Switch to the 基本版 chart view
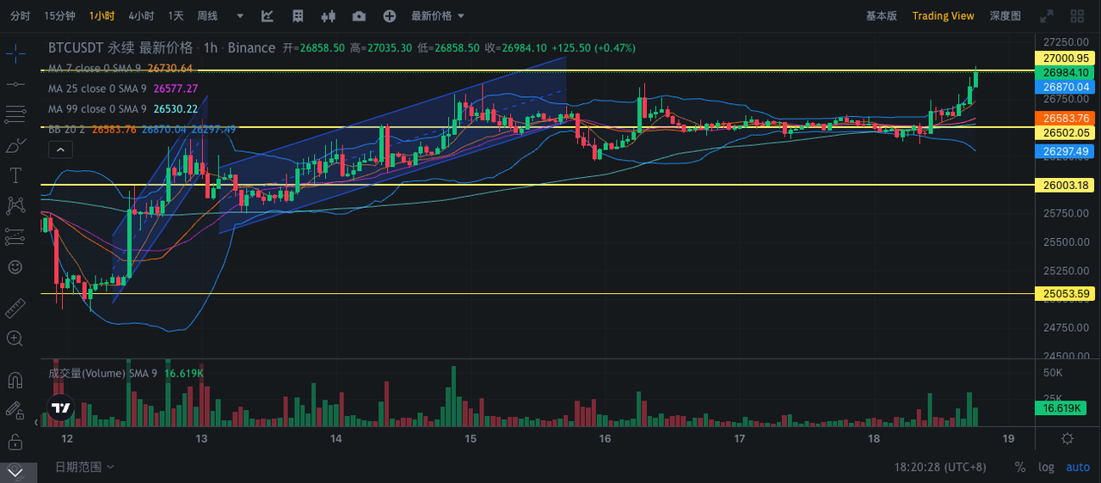1101x483 pixels. (x=882, y=15)
